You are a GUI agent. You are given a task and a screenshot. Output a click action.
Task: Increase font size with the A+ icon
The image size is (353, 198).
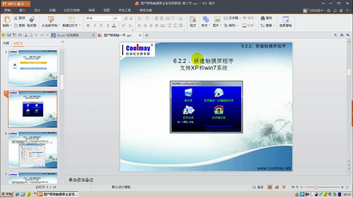click(126, 18)
